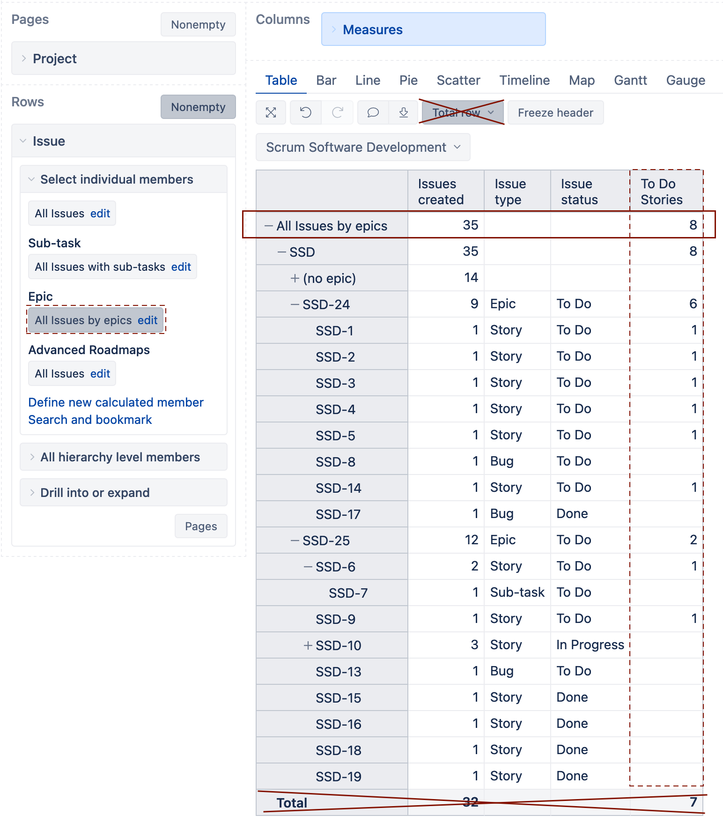This screenshot has width=723, height=830.
Task: Click Define new calculated member link
Action: pyautogui.click(x=116, y=402)
